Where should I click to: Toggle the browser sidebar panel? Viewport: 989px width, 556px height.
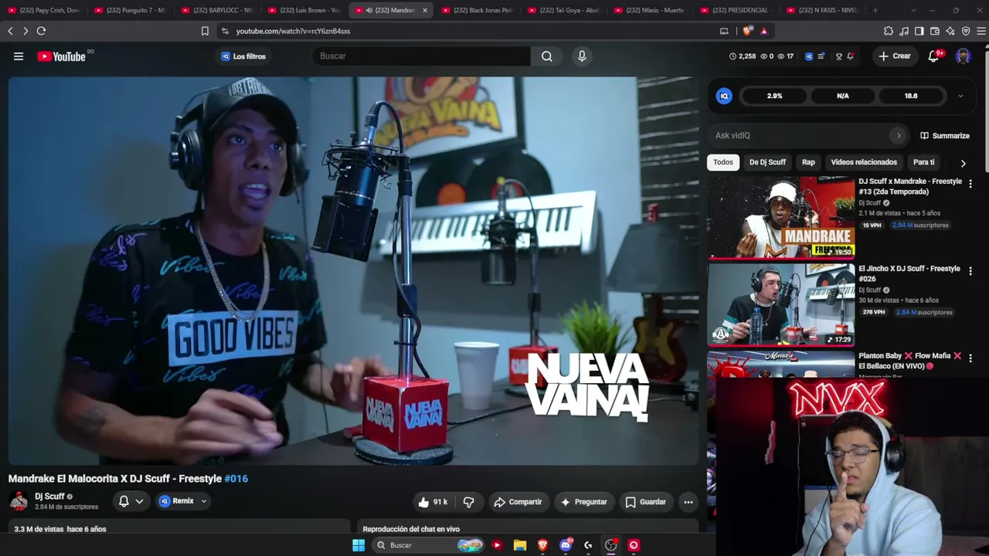click(919, 31)
